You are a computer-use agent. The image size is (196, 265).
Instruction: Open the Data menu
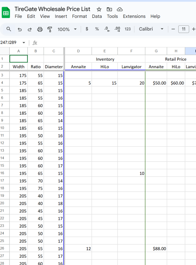click(x=97, y=16)
